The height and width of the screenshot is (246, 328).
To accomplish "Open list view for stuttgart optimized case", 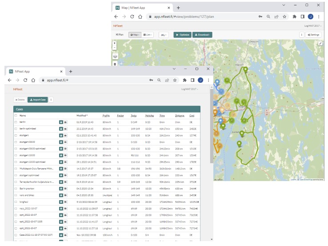I will pyautogui.click(x=65, y=175).
